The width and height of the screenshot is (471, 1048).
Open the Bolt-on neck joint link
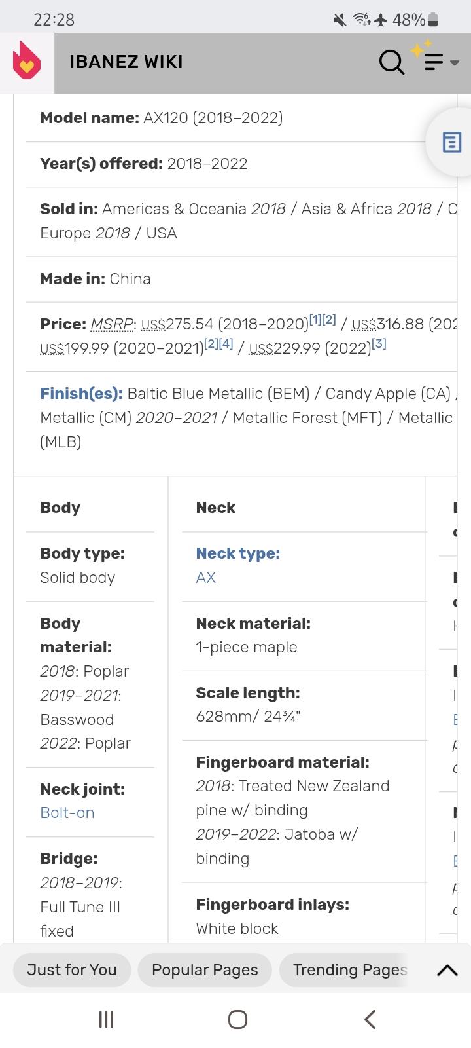[x=67, y=813]
